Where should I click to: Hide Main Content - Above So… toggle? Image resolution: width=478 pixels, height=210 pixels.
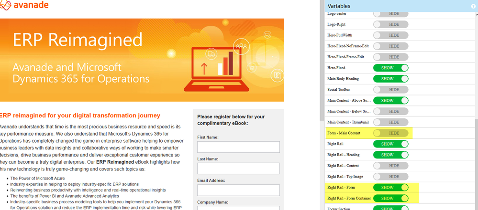[x=390, y=100]
